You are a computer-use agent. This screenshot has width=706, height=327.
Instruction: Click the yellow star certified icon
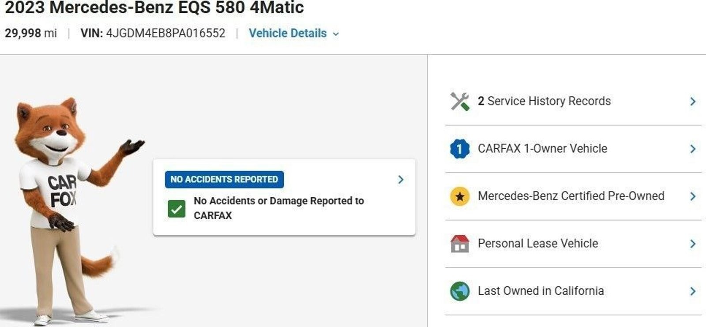(460, 196)
